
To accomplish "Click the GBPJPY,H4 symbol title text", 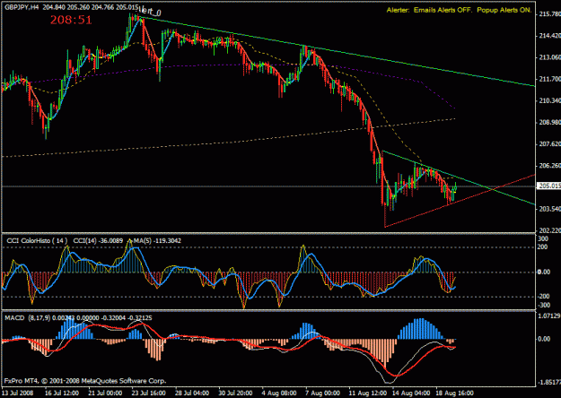I will click(x=22, y=7).
